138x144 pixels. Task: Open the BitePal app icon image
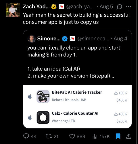pyautogui.click(x=43, y=96)
